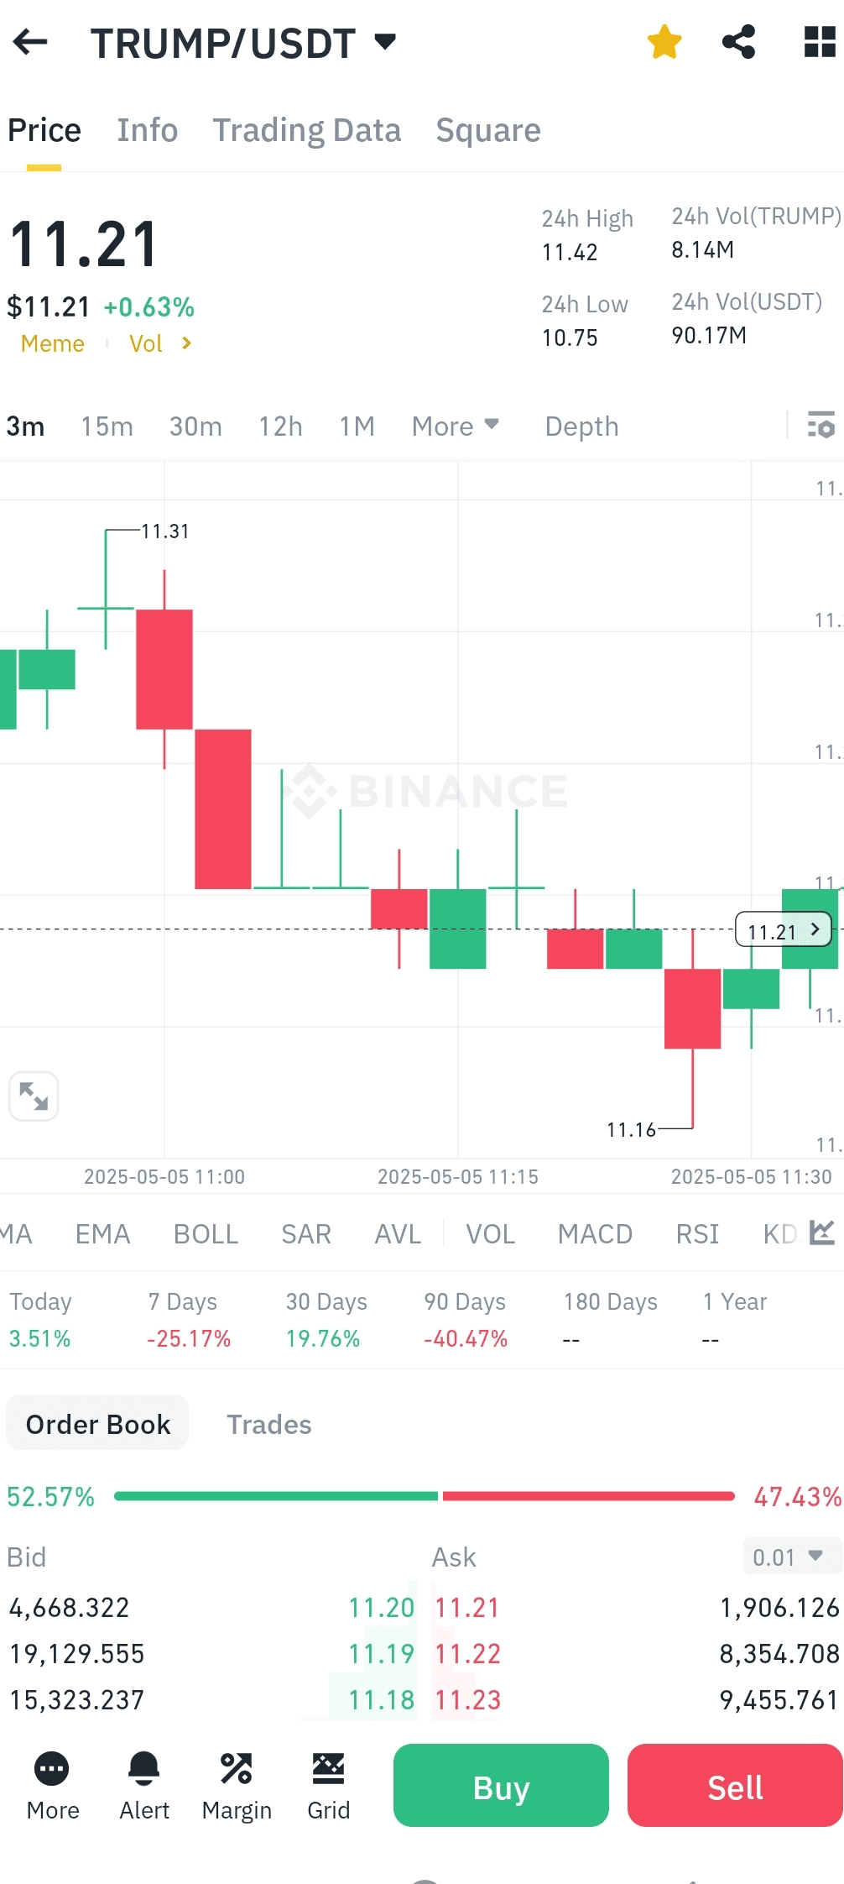Open indicator chart settings icon
844x1884 pixels.
[822, 1232]
